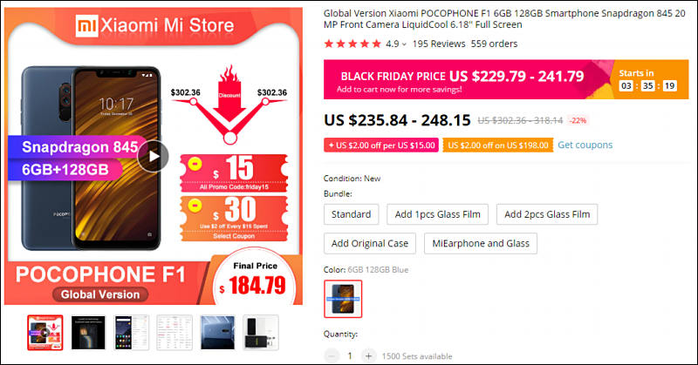Open the 195 Reviews link
Screen dimensions: 698x365
[x=438, y=44]
